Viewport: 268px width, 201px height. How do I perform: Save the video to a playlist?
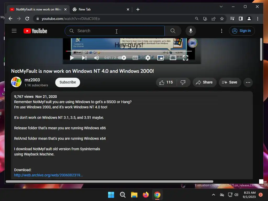(x=230, y=82)
